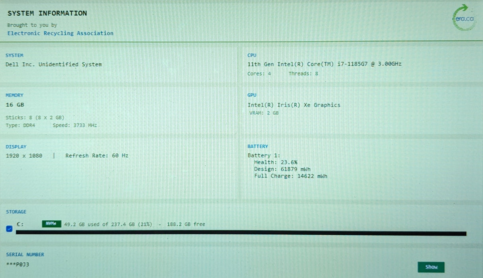Click the Brought to you by text

pos(32,25)
